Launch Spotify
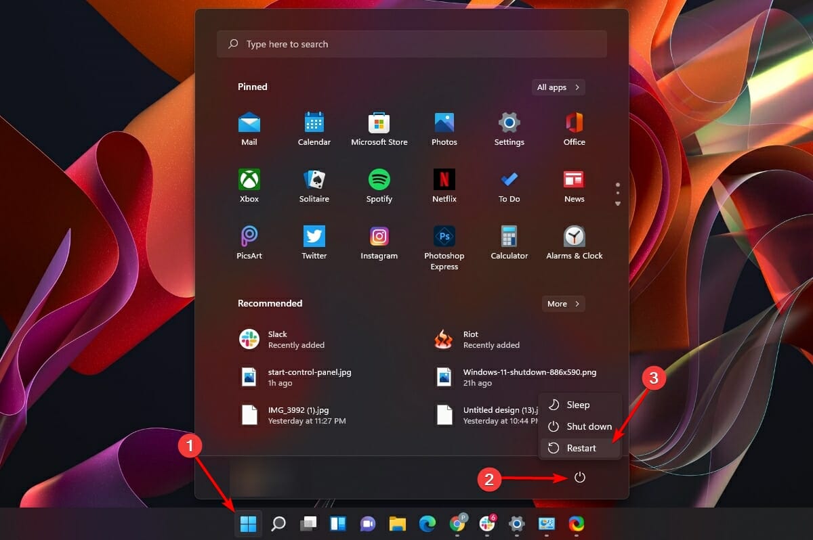 (379, 185)
